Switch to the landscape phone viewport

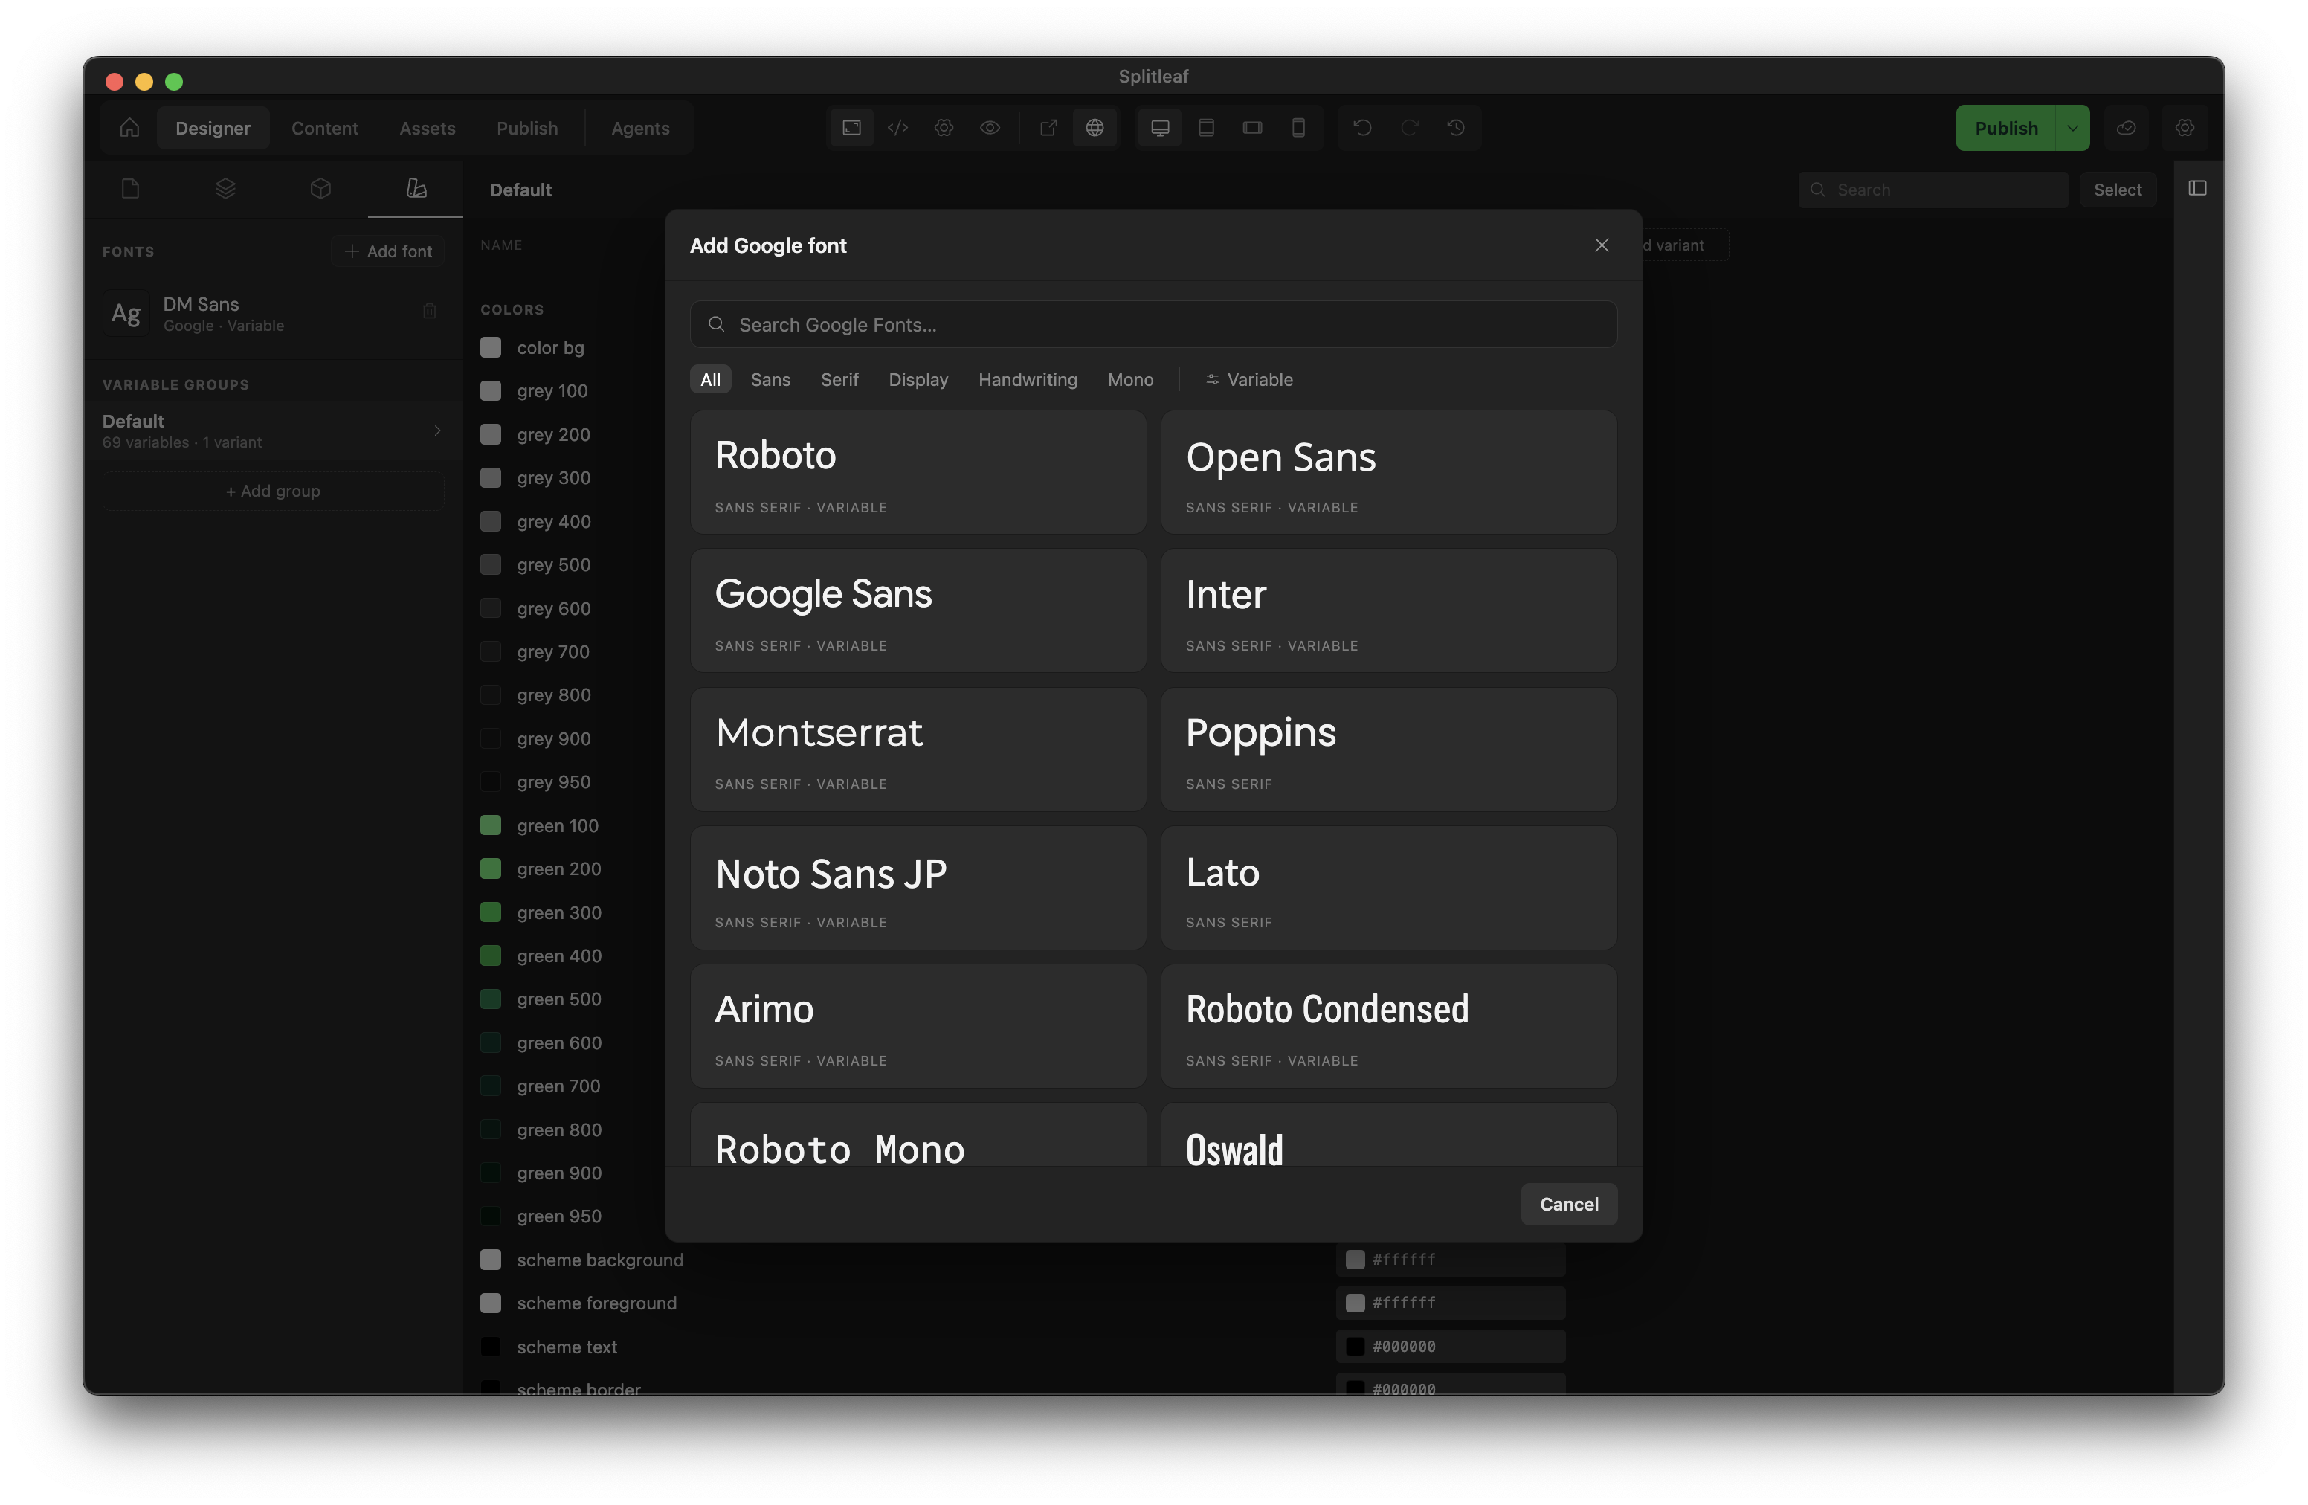(x=1252, y=128)
